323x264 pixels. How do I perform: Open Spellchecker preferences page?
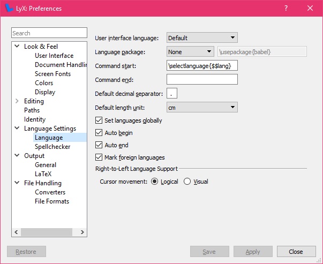pyautogui.click(x=52, y=147)
